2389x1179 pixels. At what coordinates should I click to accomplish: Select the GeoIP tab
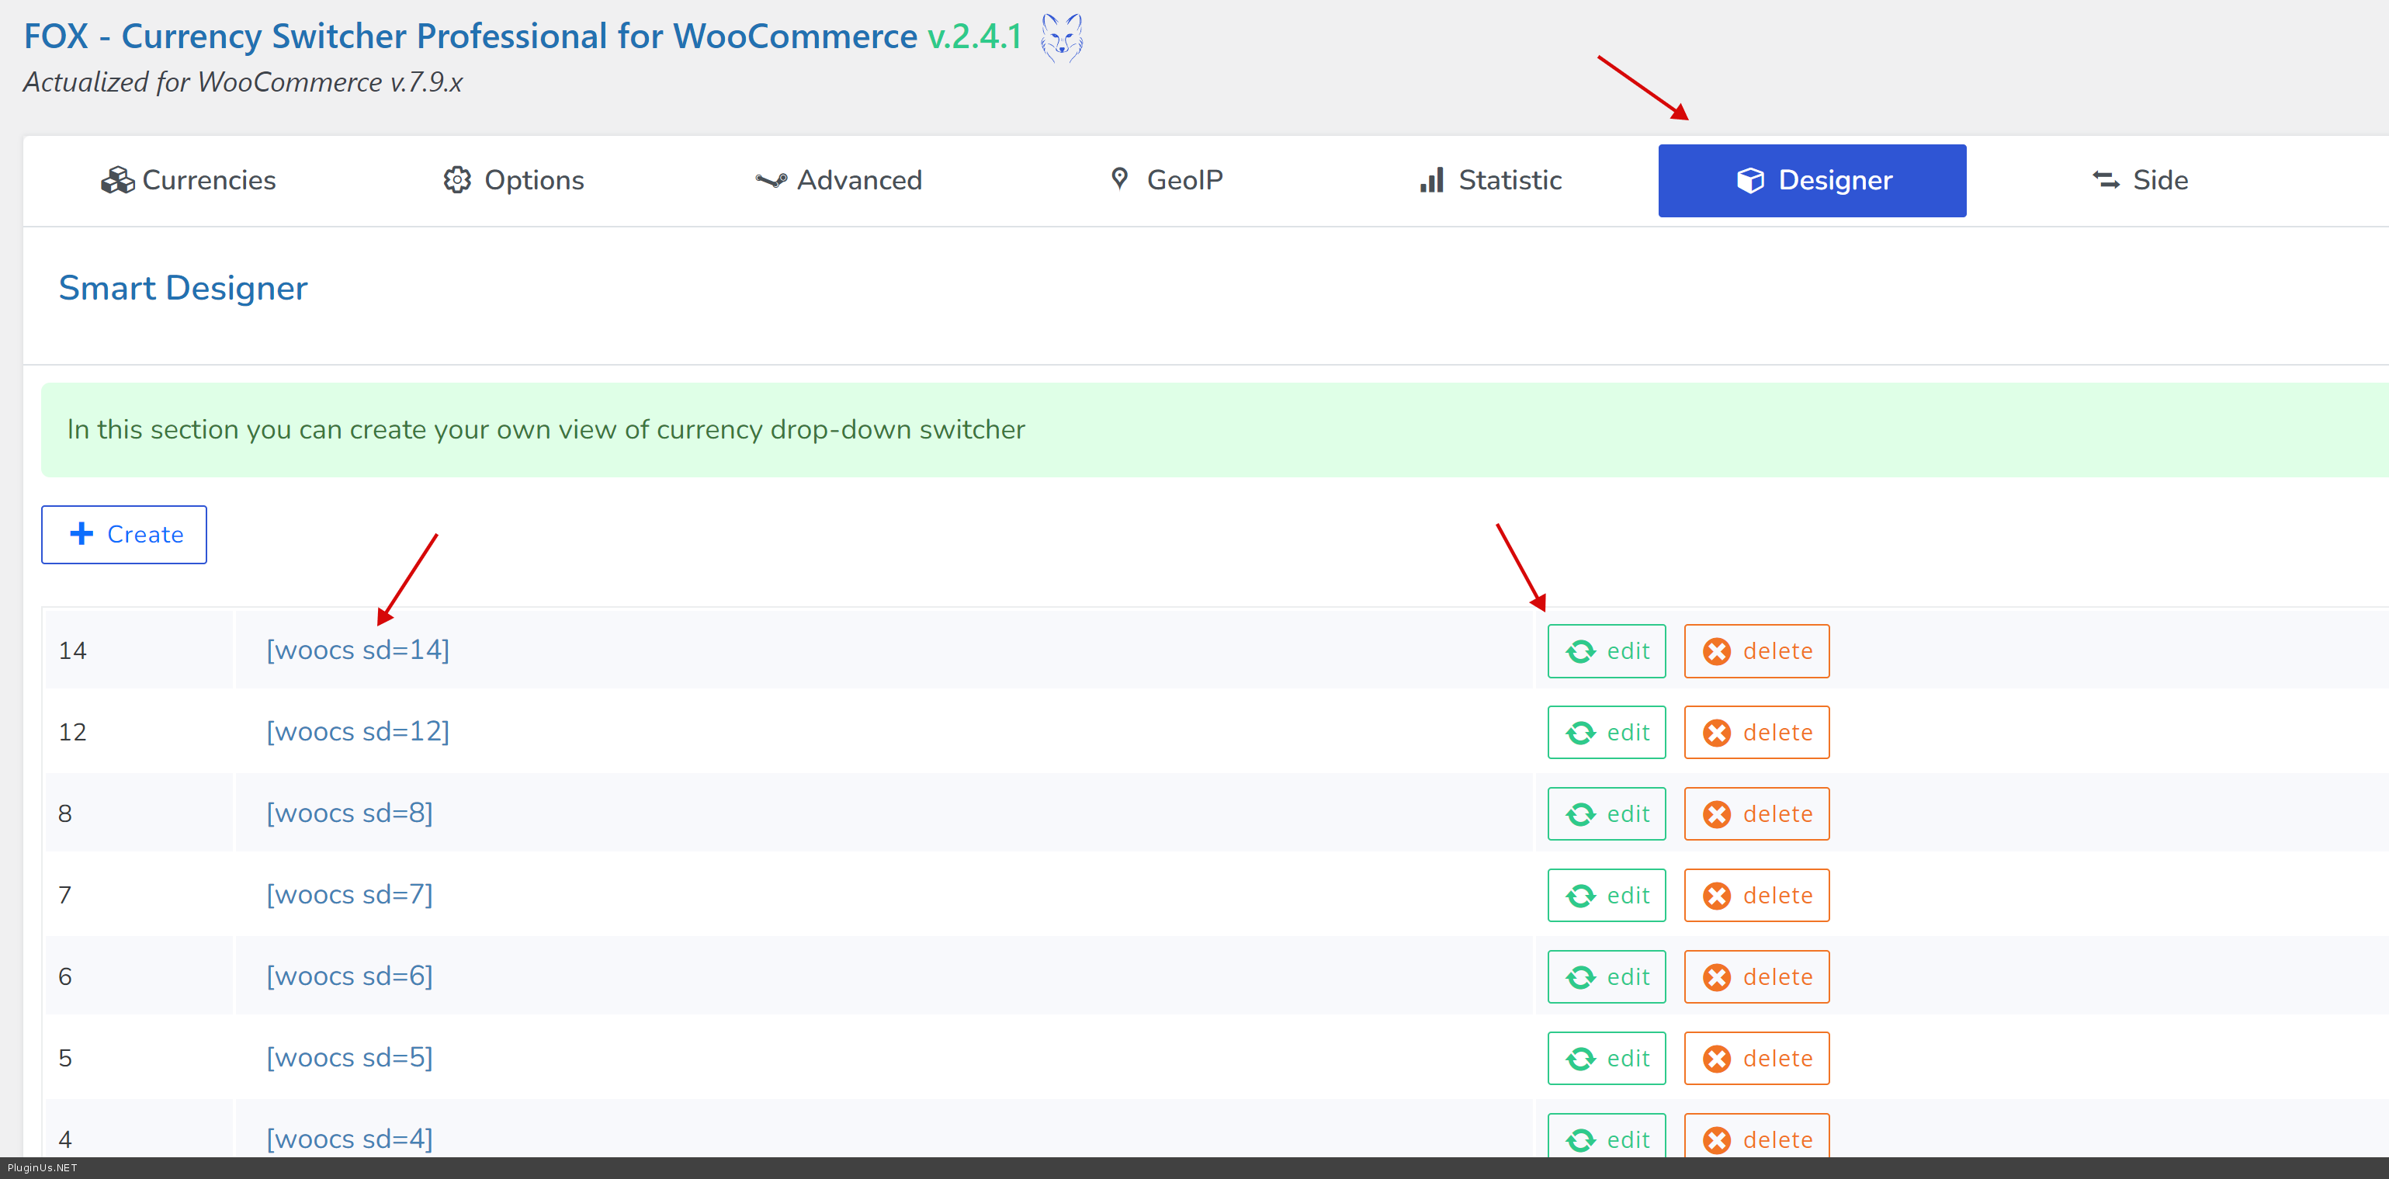click(1166, 180)
